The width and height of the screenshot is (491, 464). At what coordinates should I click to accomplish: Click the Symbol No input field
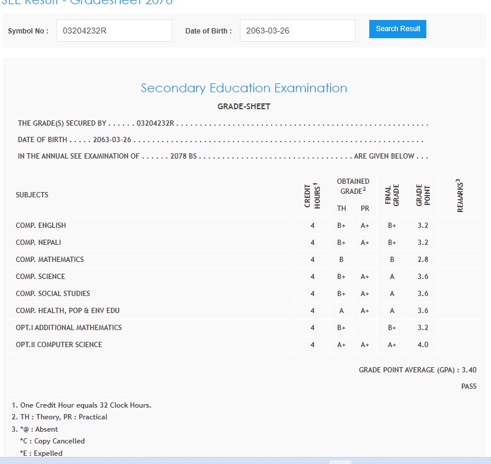(114, 31)
